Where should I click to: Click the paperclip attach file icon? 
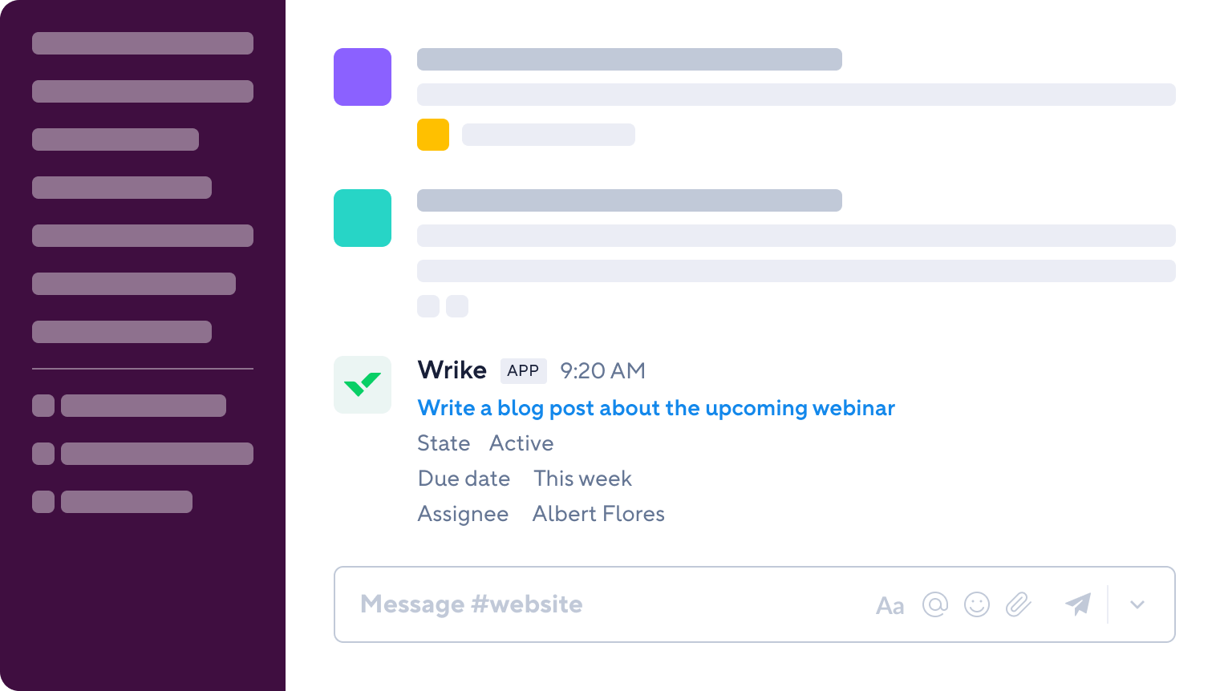click(x=1019, y=604)
